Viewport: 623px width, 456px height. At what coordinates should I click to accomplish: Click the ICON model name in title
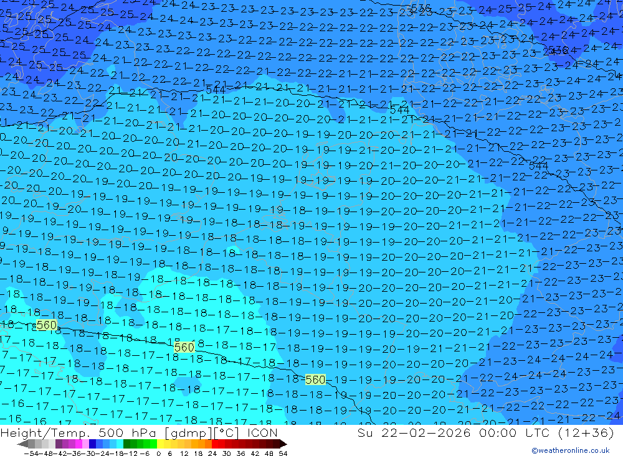pos(262,432)
